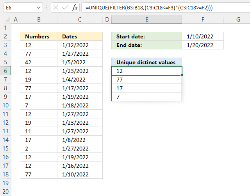Select column E header
The height and width of the screenshot is (196, 250).
147,20
